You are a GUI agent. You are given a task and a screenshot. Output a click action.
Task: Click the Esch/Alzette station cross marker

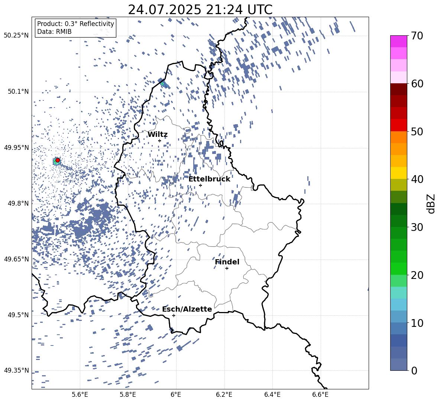tap(174, 315)
